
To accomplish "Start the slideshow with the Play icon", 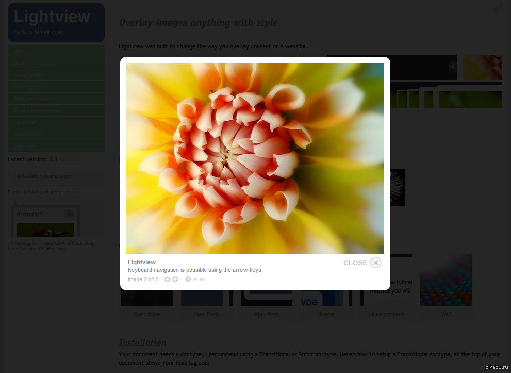I will click(x=188, y=279).
